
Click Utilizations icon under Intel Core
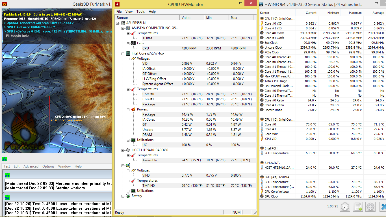point(133,140)
